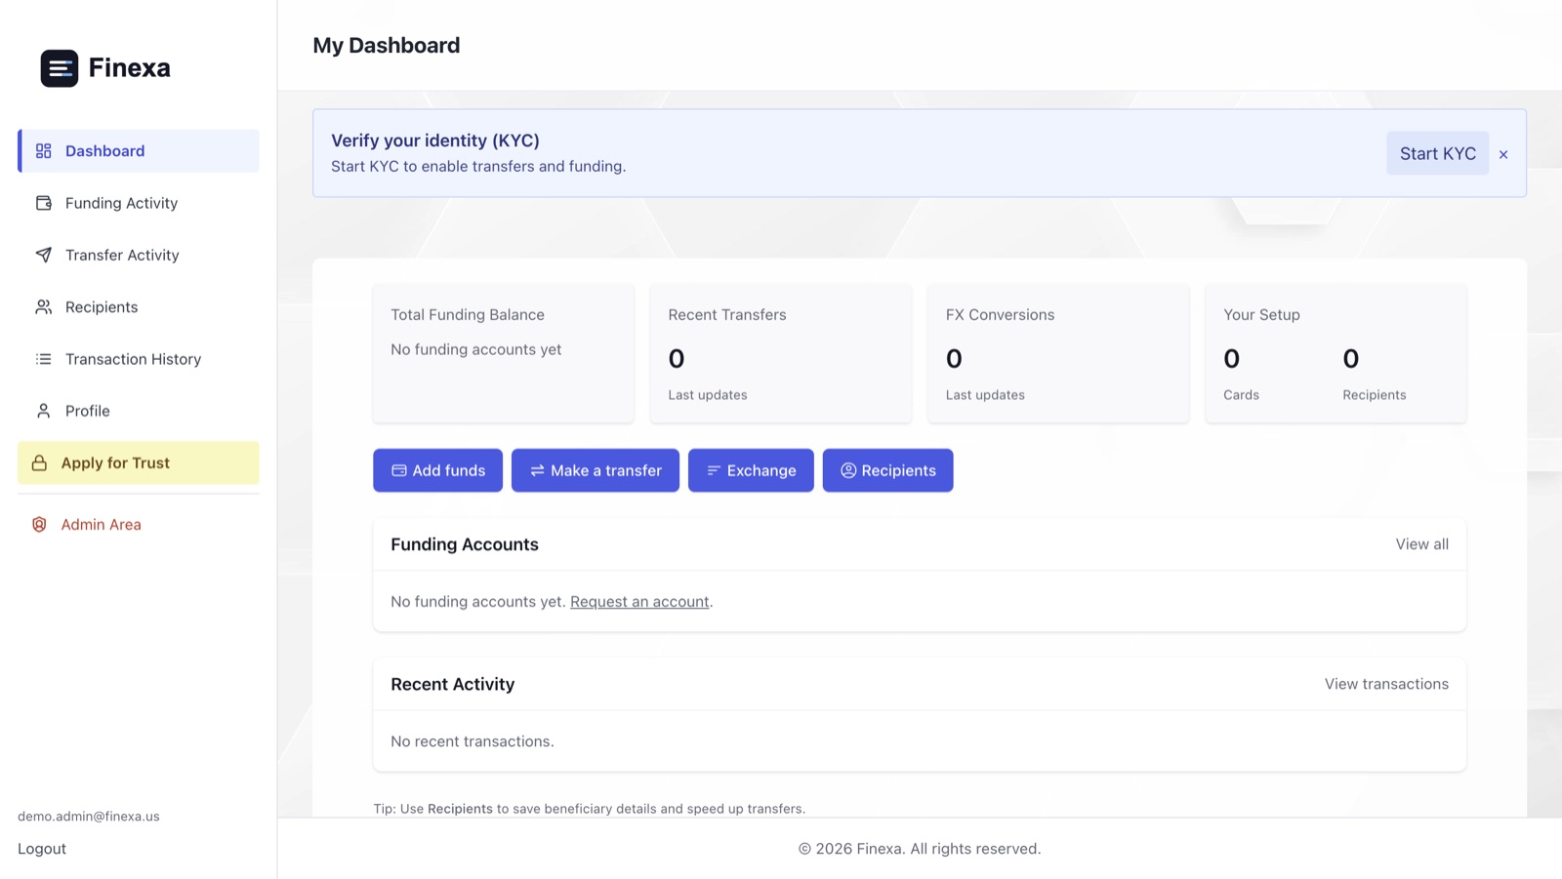
Task: Click the Recent Activity heading
Action: click(x=453, y=684)
